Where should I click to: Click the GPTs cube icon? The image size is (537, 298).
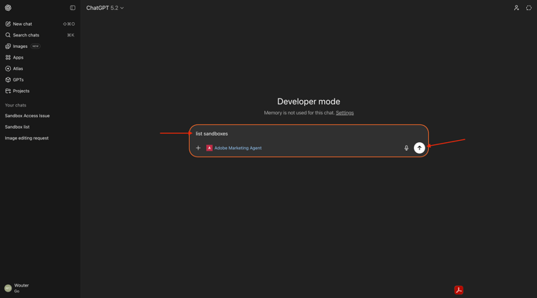pyautogui.click(x=8, y=79)
